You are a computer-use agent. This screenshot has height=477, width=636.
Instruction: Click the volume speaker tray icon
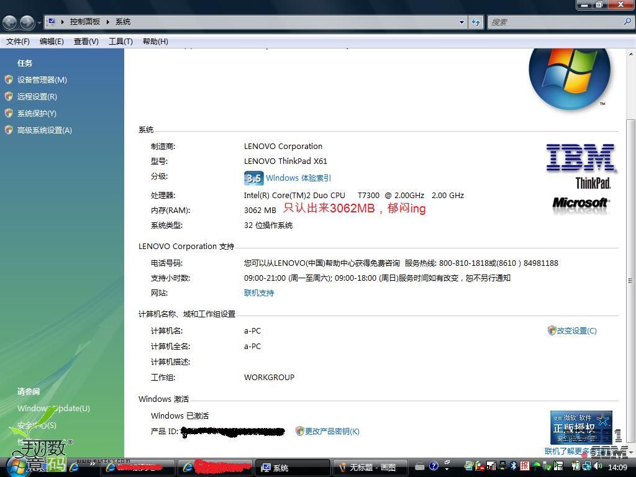(597, 466)
